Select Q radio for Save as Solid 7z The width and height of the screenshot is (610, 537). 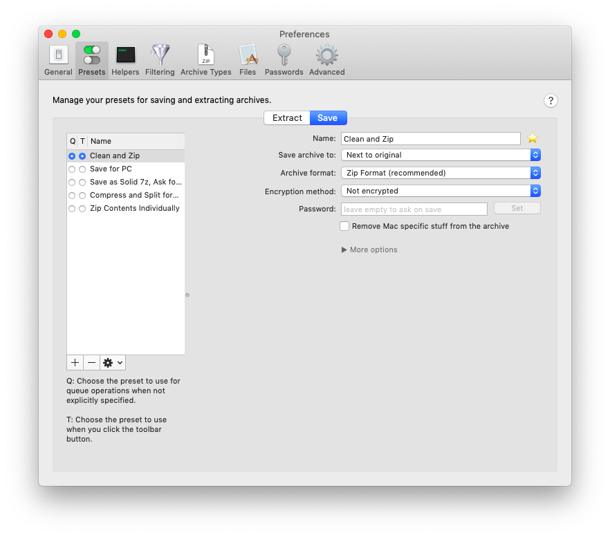click(72, 182)
